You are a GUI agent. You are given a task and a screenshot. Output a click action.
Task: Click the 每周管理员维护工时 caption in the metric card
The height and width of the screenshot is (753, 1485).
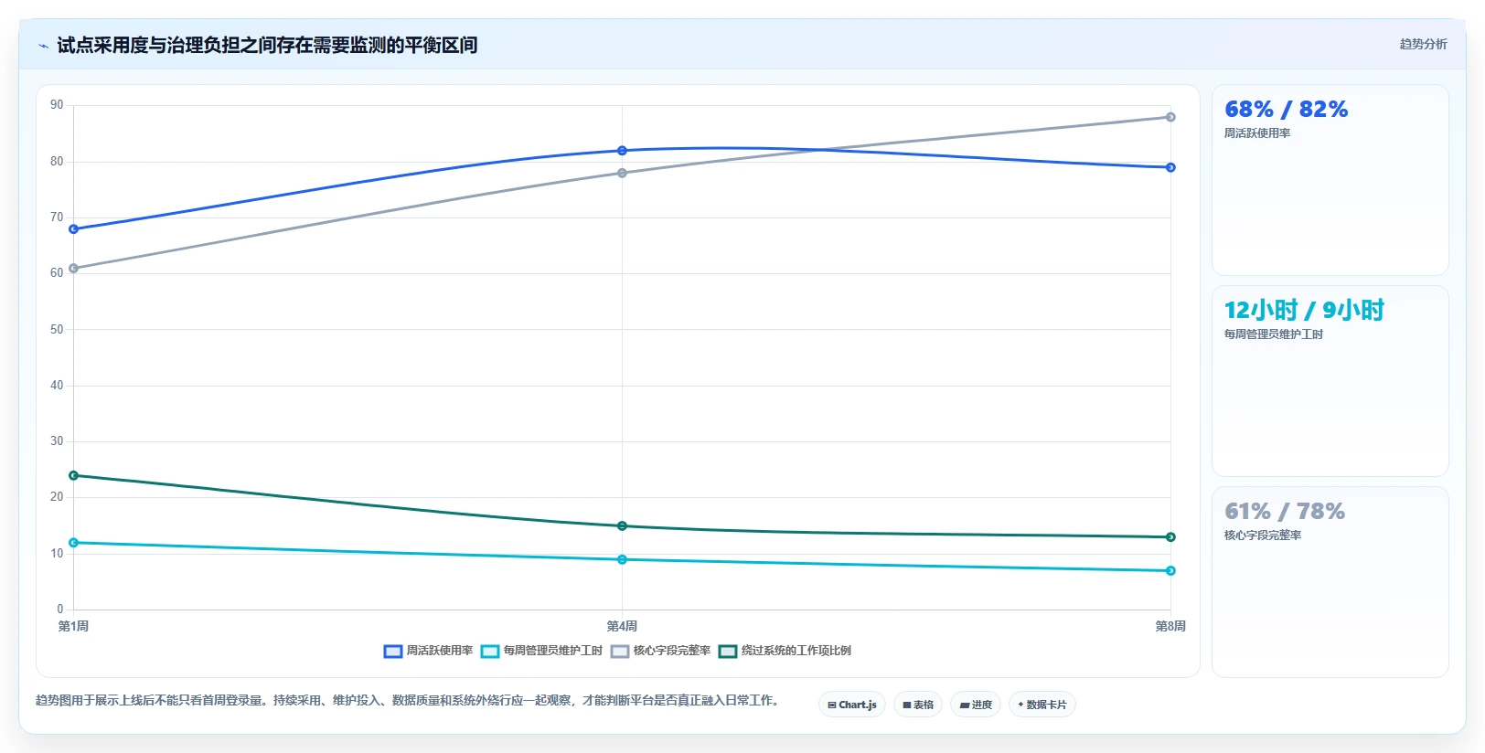[x=1274, y=334]
